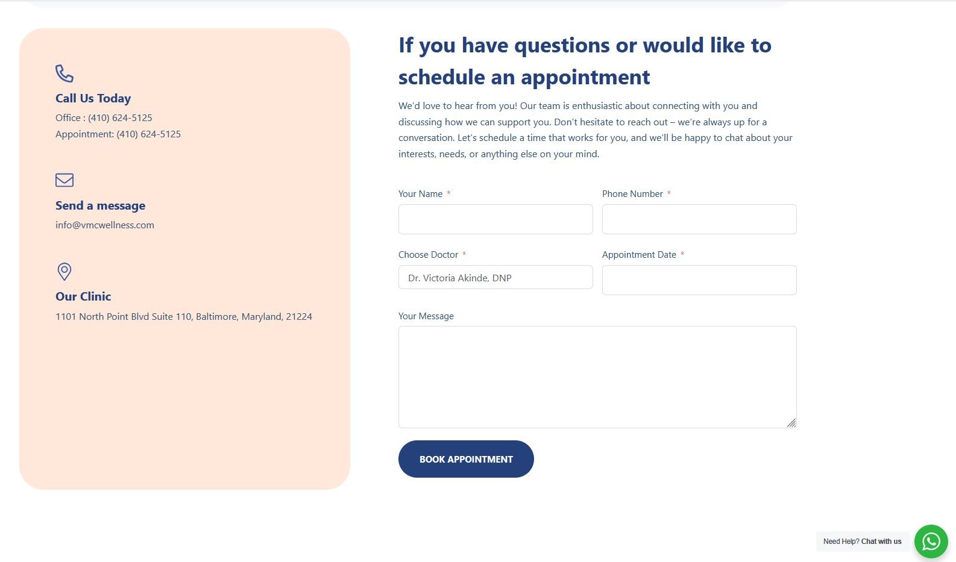Image resolution: width=956 pixels, height=562 pixels.
Task: Click the clinic address on North Point Blvd
Action: (x=184, y=317)
